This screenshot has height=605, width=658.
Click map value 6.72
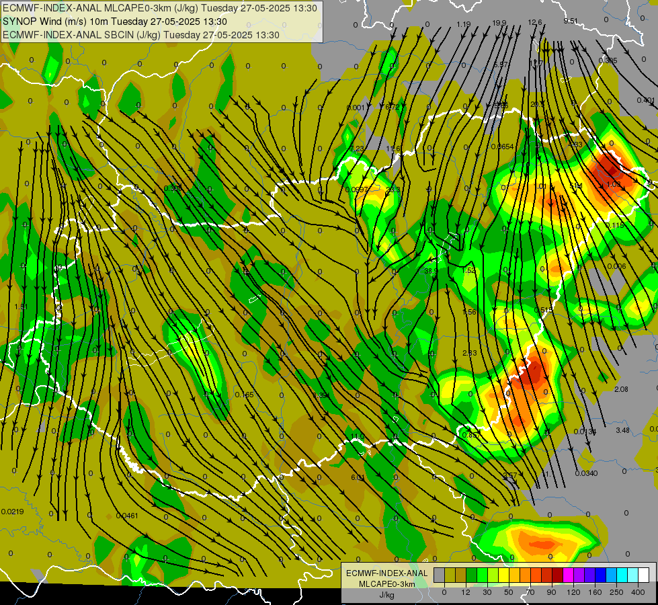click(x=393, y=107)
